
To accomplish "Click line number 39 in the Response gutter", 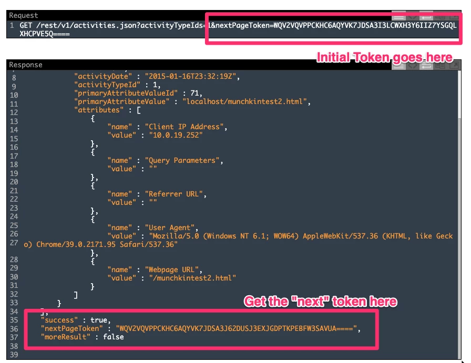I will (14, 355).
